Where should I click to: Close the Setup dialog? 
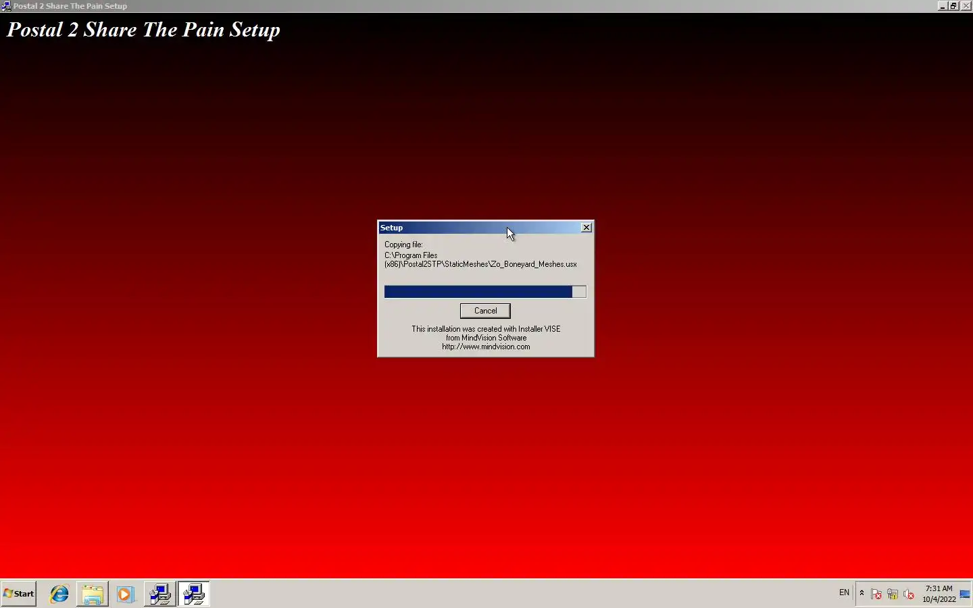[x=587, y=228]
